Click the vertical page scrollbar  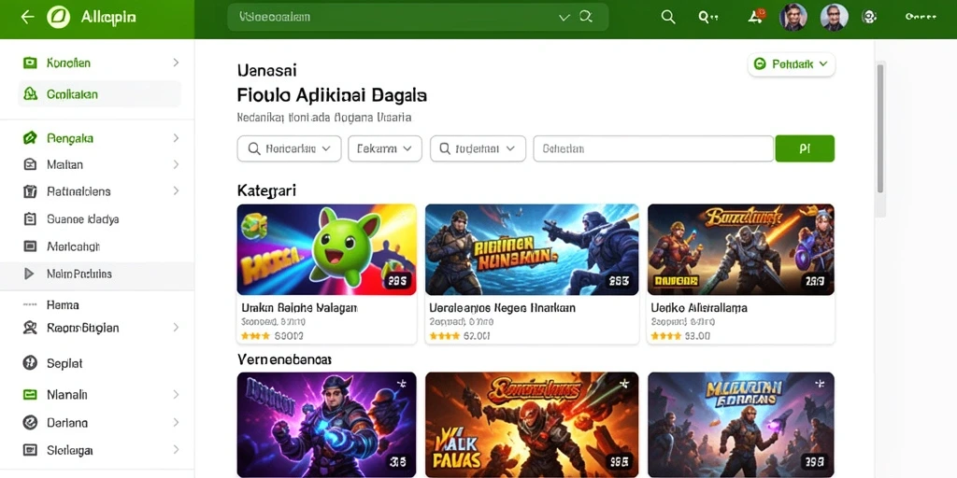[880, 128]
